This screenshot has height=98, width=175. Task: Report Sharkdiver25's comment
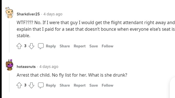[x=80, y=46]
